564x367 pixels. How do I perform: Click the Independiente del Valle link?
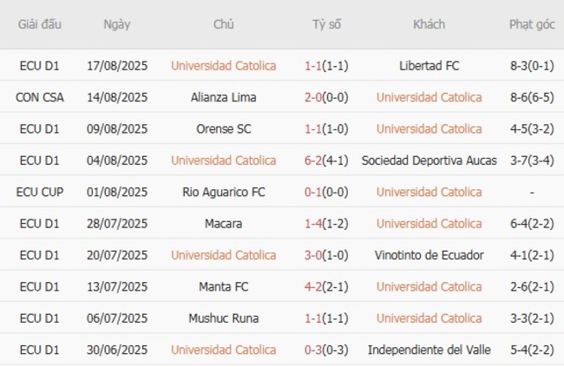[x=429, y=350]
